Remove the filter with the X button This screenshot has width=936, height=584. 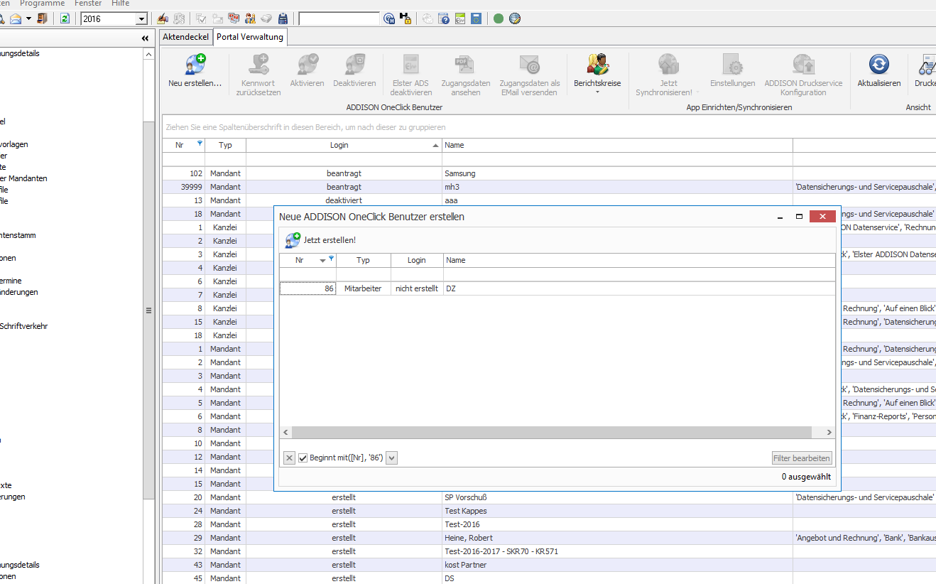(289, 458)
